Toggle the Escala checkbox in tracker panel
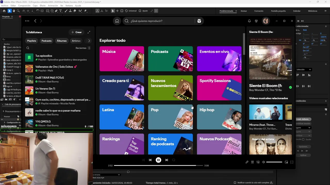This screenshot has width=330, height=185. (303, 140)
